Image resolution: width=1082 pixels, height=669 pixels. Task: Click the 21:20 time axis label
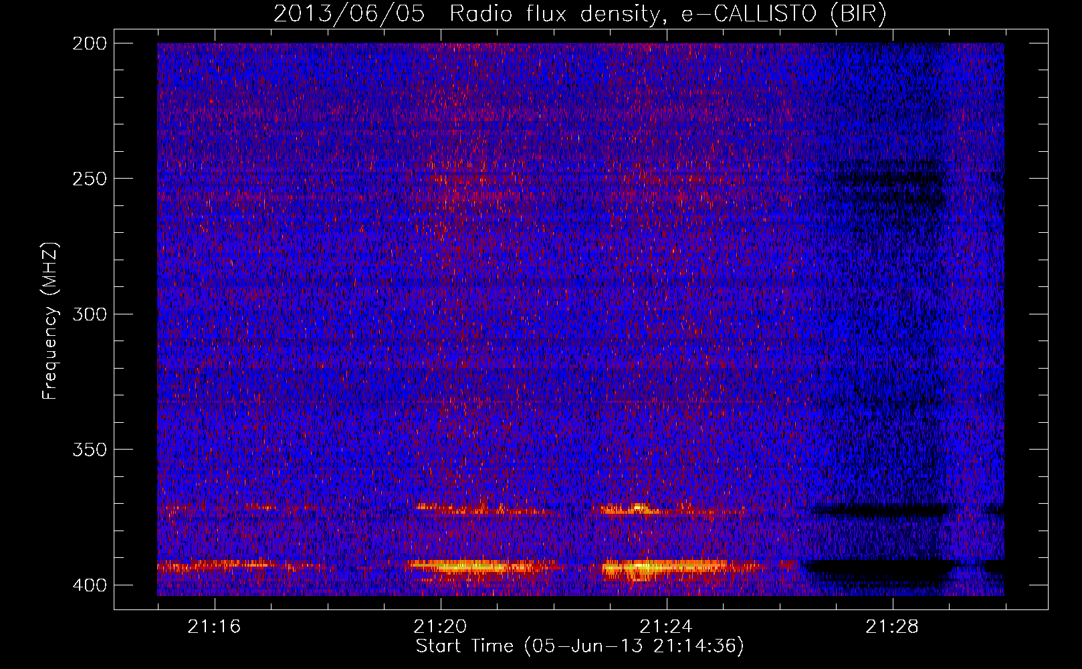(x=440, y=627)
